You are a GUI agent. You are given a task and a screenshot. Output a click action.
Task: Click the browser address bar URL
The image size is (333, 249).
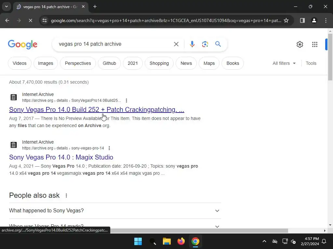tap(166, 20)
